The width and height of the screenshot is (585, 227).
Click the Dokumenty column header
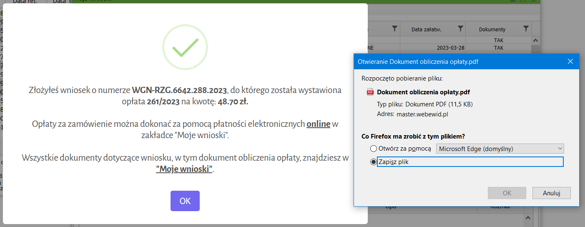coord(492,29)
